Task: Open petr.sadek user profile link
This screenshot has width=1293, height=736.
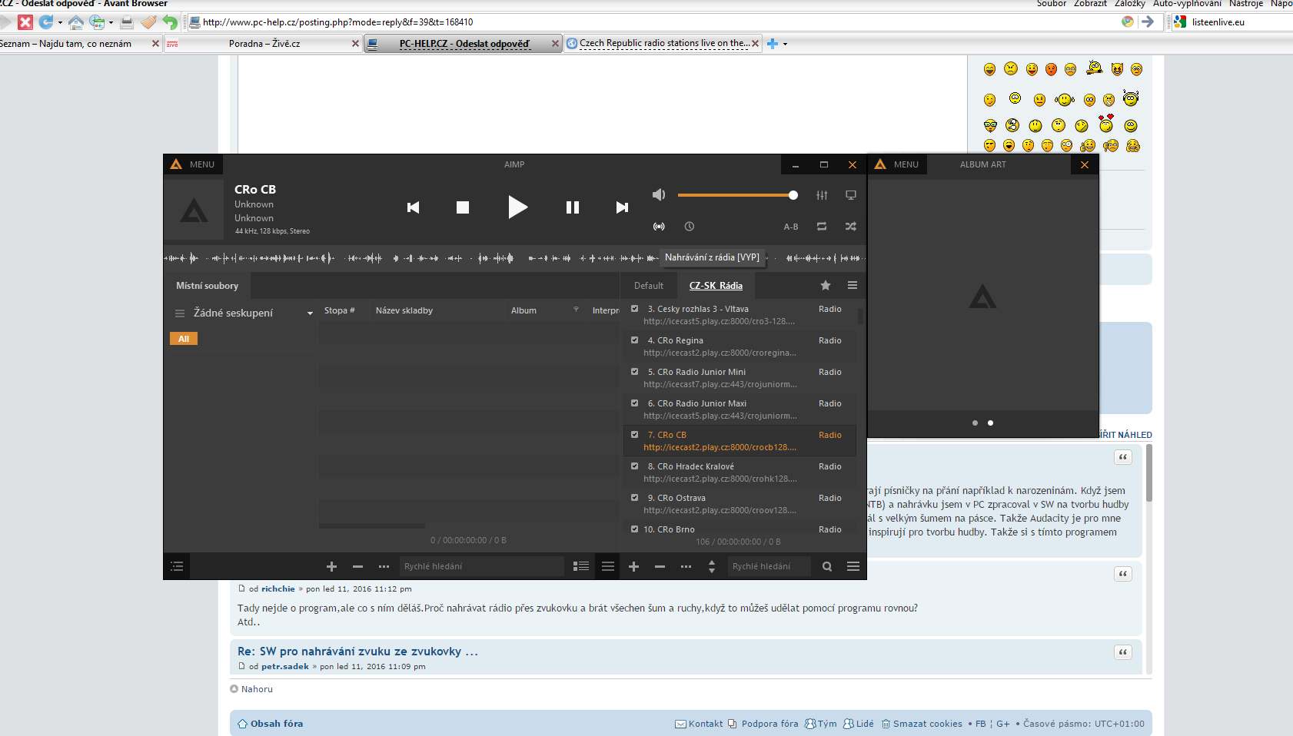Action: [x=285, y=667]
